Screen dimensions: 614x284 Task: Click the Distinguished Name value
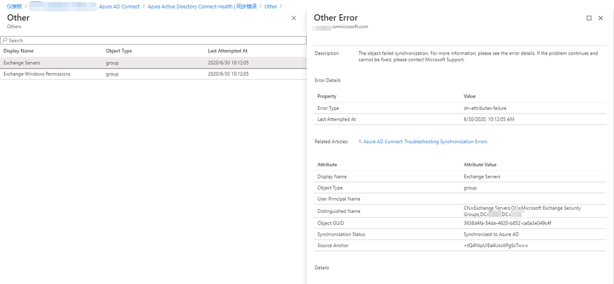[522, 212]
